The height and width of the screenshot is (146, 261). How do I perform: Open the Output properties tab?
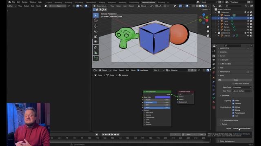pos(214,60)
